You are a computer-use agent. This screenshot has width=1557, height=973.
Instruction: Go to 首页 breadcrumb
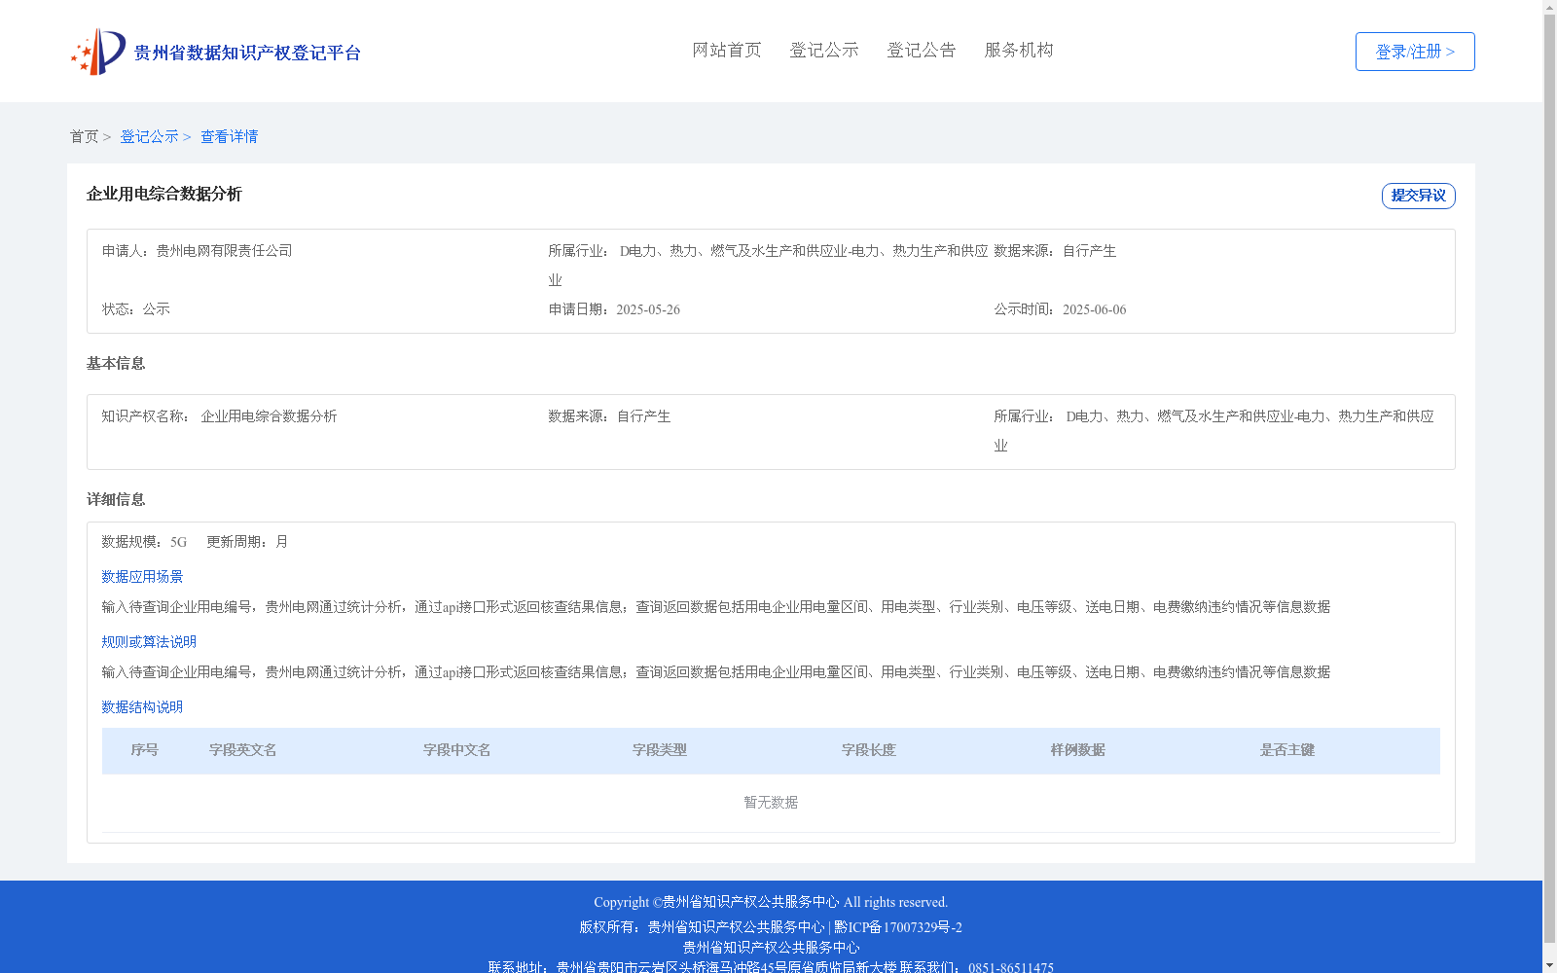point(84,136)
